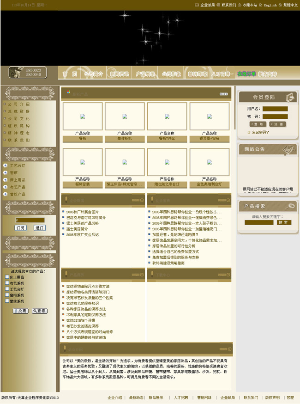Click the 联系我们 icon in top bar
300x404 pixels.
click(218, 5)
